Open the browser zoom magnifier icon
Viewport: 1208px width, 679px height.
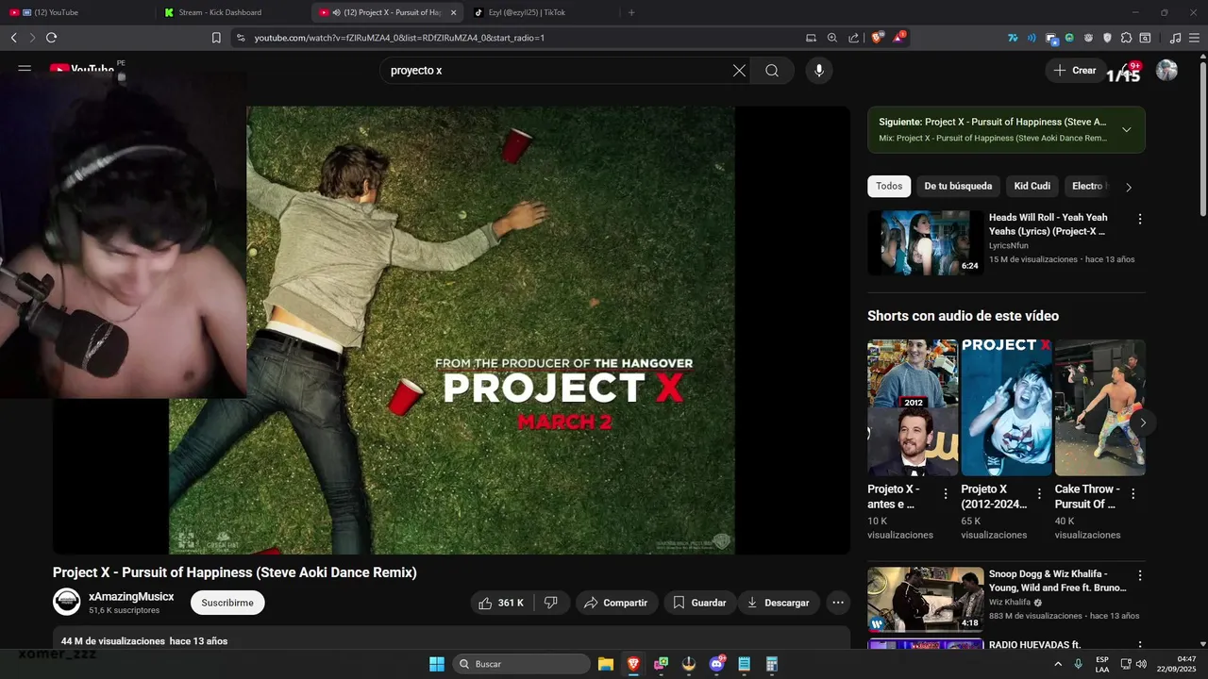click(832, 38)
